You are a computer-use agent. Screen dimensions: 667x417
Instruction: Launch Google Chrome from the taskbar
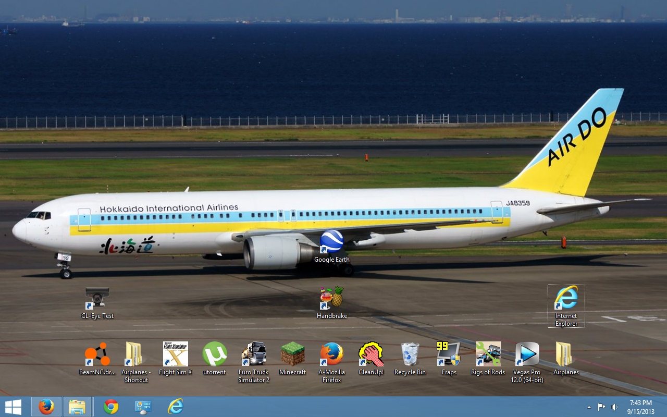click(111, 407)
